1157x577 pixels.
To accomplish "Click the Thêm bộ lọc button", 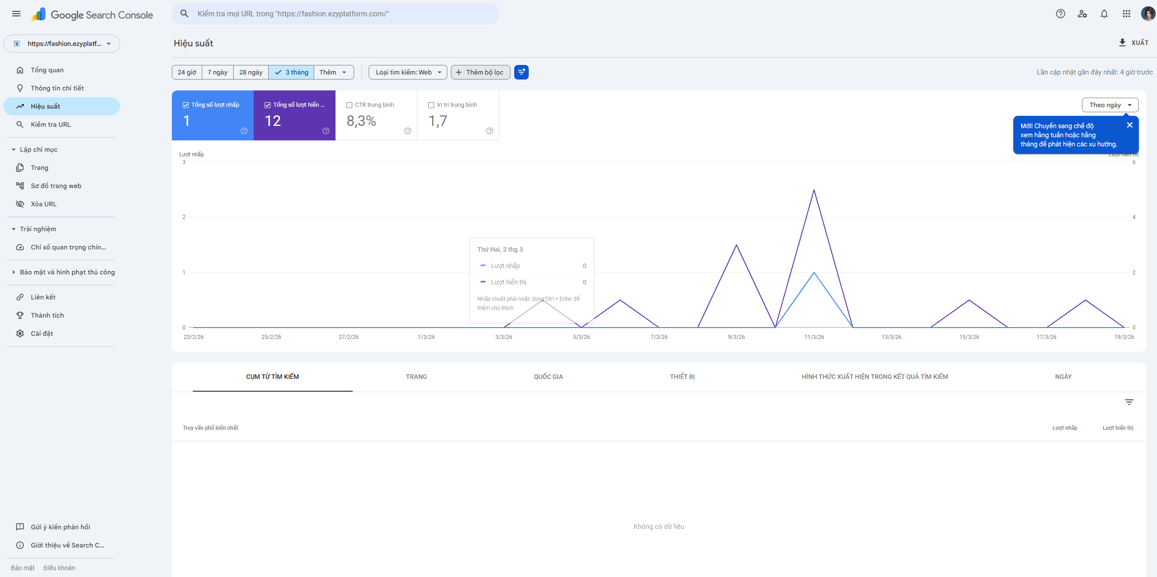I will [480, 72].
